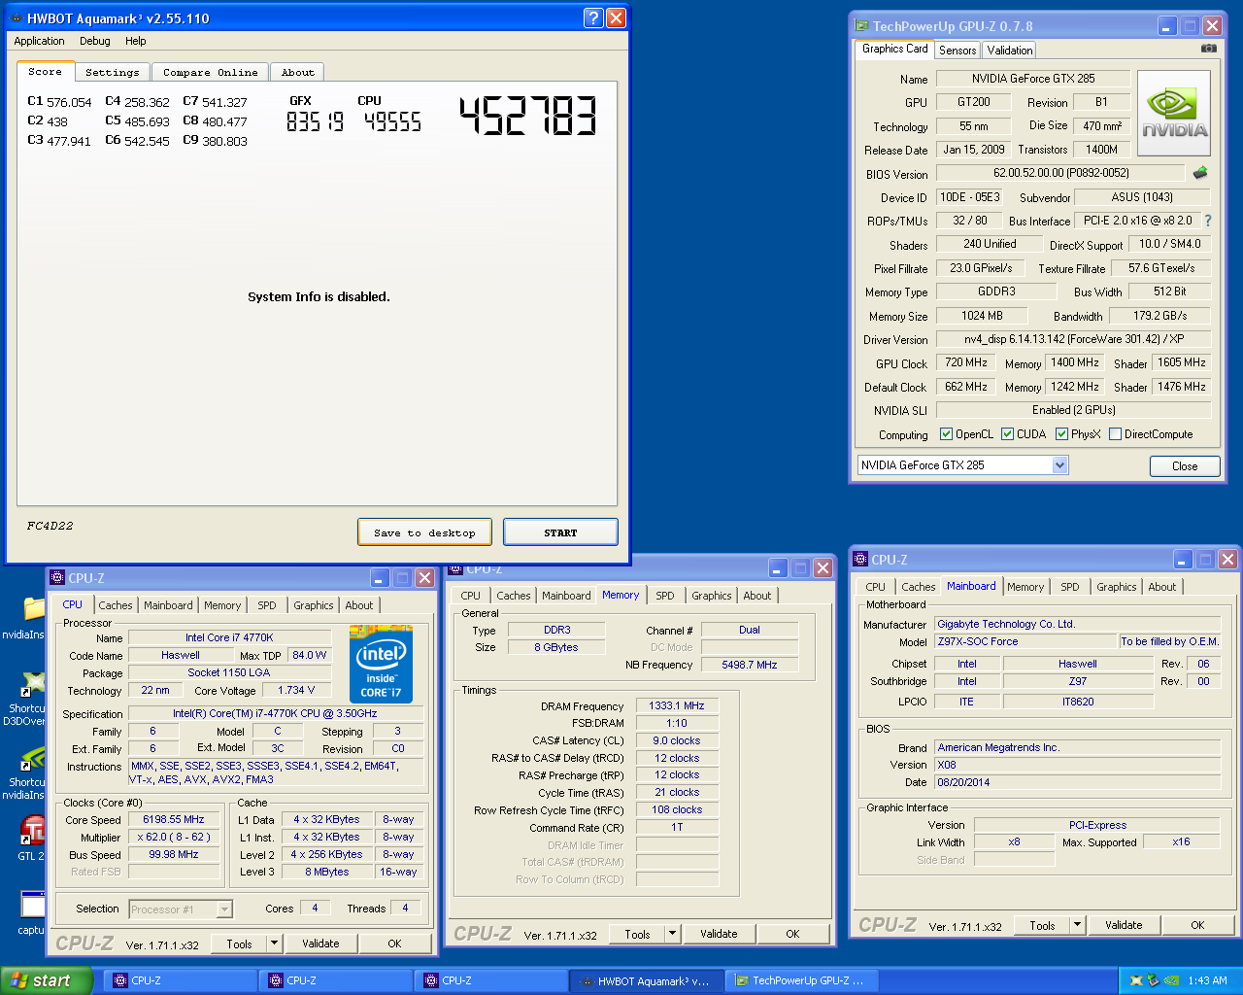This screenshot has width=1243, height=995.
Task: Click the GPU-Z camera screenshot icon
Action: (x=1208, y=49)
